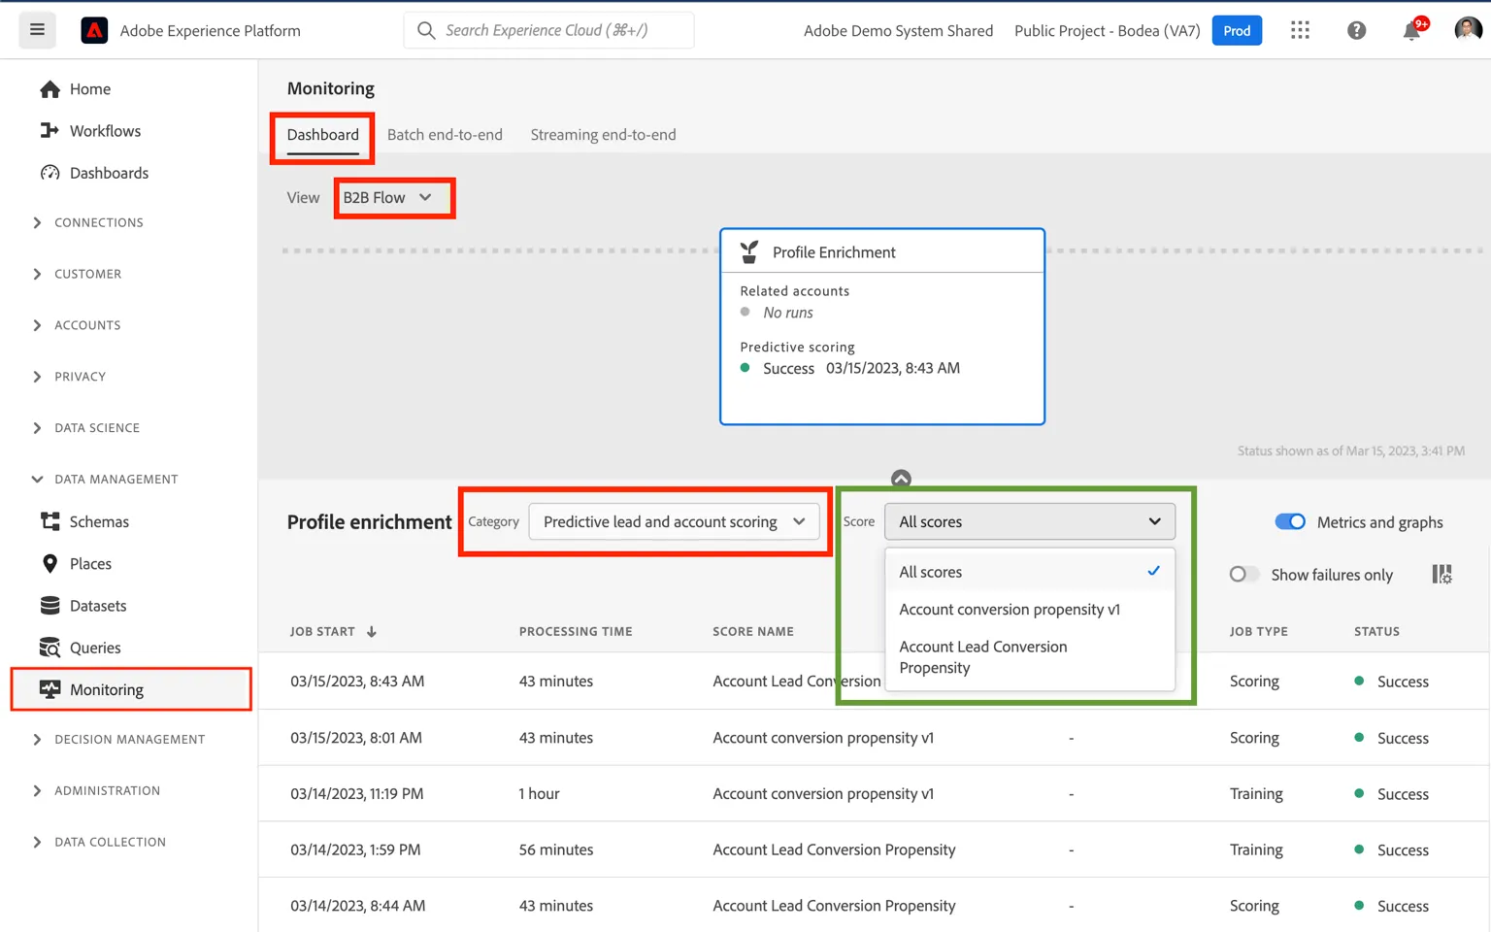The image size is (1491, 932).
Task: Select Account conversion propensity v1 option
Action: pyautogui.click(x=1030, y=610)
